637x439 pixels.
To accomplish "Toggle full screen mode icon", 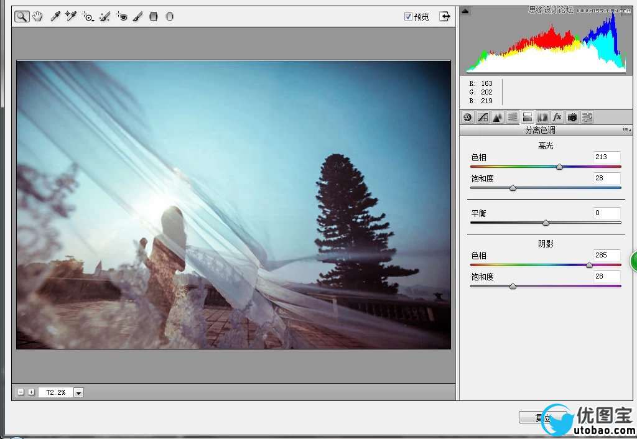I will pyautogui.click(x=445, y=17).
